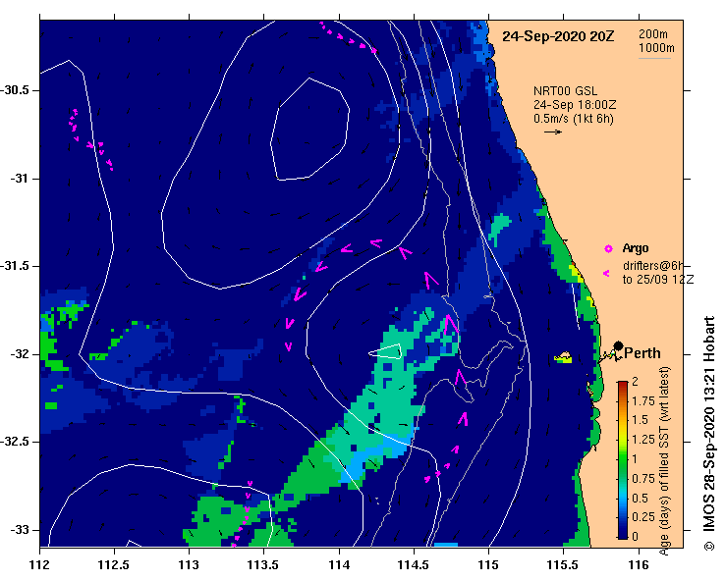Click the color bar value 1.75
This screenshot has width=726, height=581.
pyautogui.click(x=643, y=401)
